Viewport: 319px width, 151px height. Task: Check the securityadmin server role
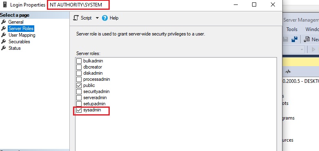(79, 91)
